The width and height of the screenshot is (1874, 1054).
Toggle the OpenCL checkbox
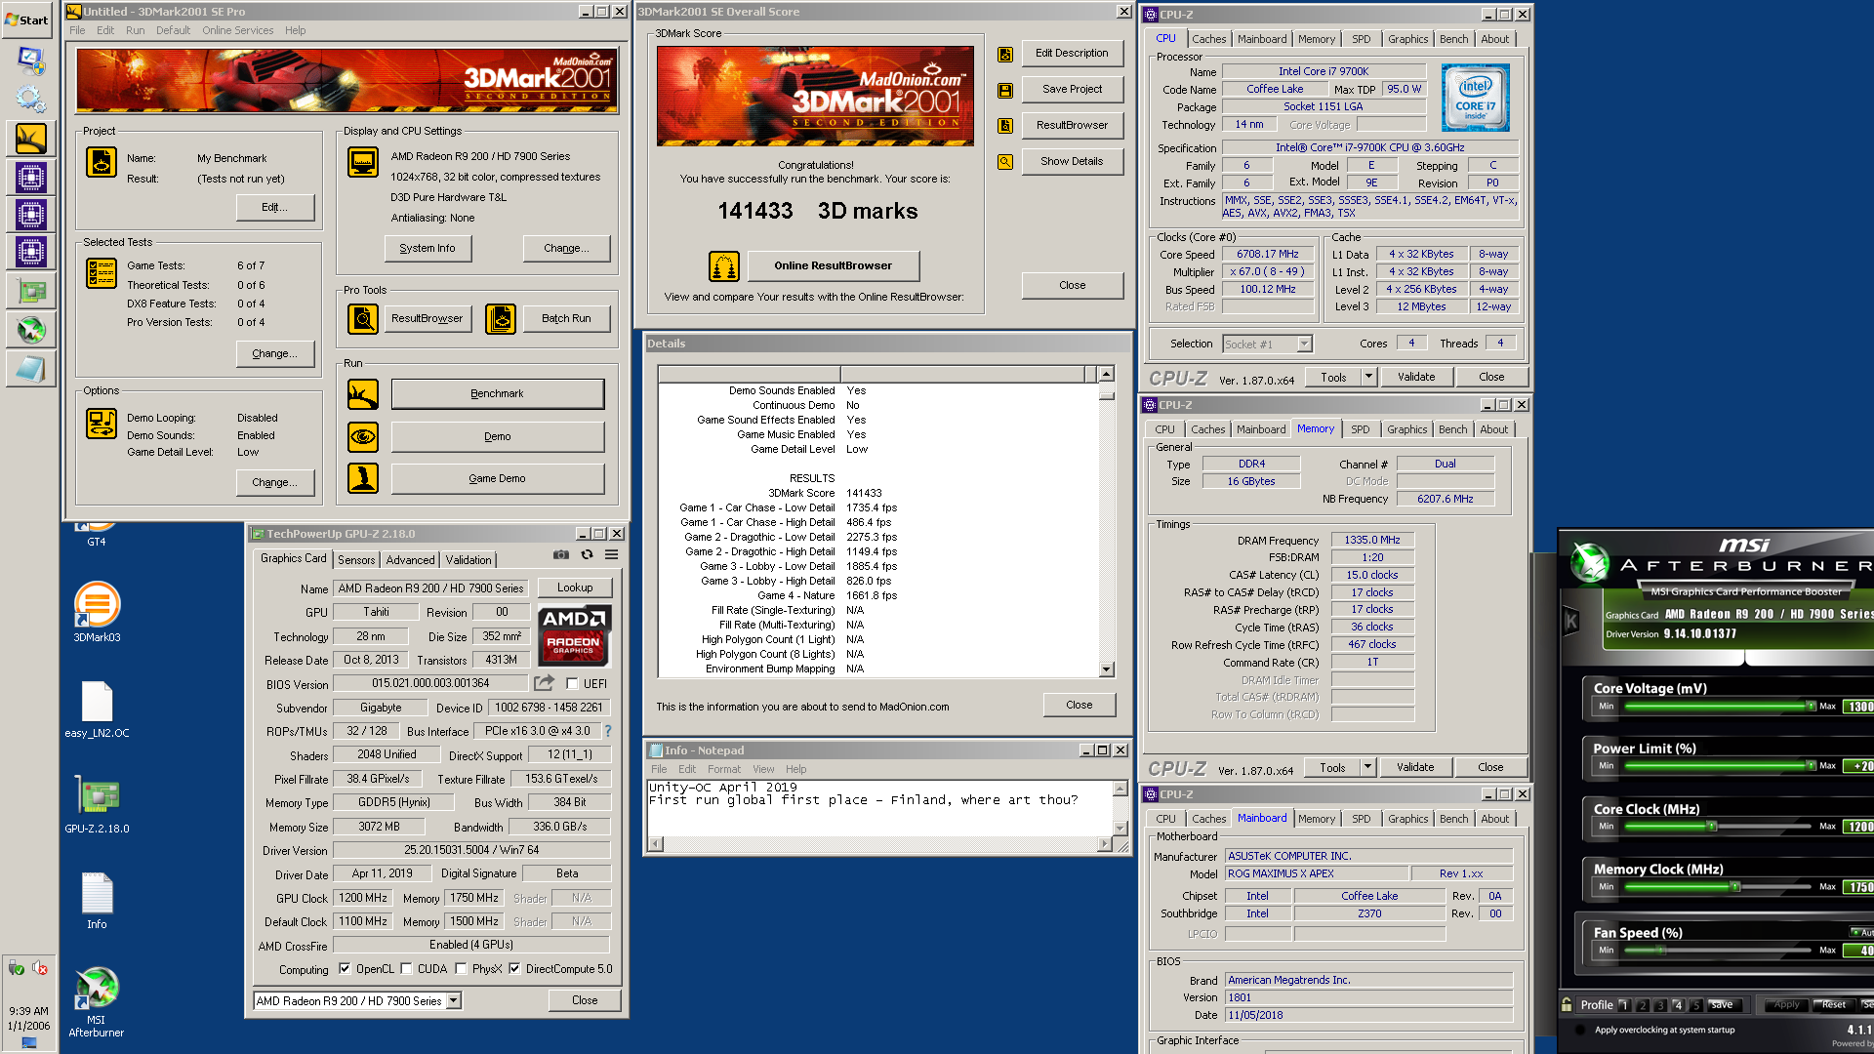click(345, 969)
